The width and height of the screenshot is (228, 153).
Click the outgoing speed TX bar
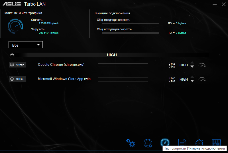131,33
